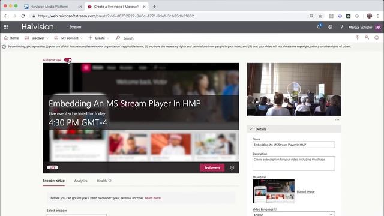Click the Name input field
The image size is (384, 216).
(x=293, y=145)
